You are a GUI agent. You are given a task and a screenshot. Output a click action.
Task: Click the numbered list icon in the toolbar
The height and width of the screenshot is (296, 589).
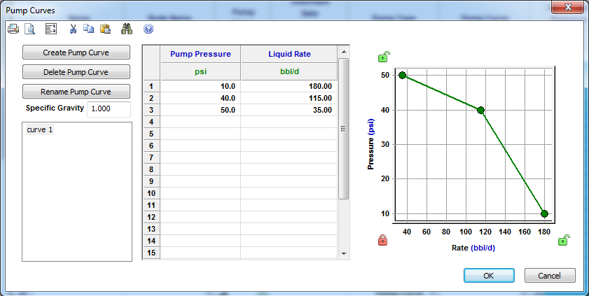point(50,29)
